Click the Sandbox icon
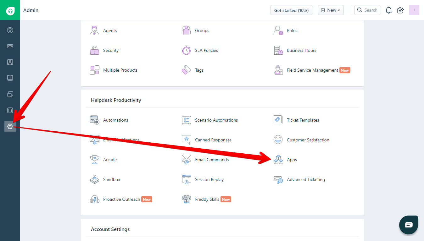The width and height of the screenshot is (424, 241). click(94, 179)
